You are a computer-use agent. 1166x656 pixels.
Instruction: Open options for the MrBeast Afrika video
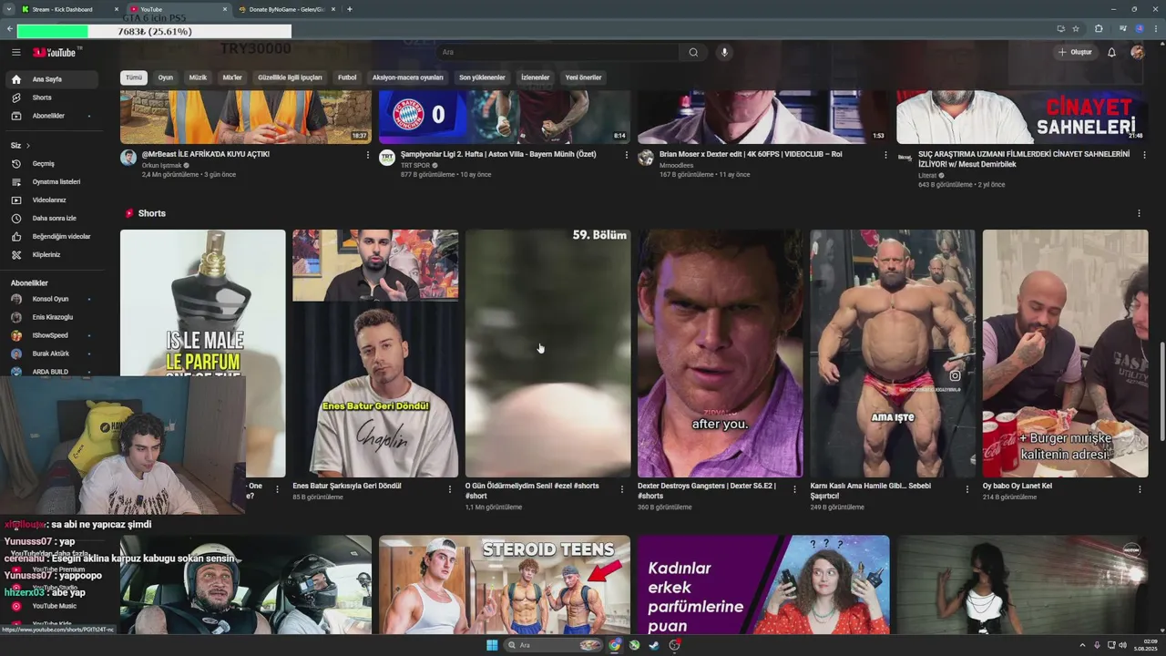pos(368,155)
